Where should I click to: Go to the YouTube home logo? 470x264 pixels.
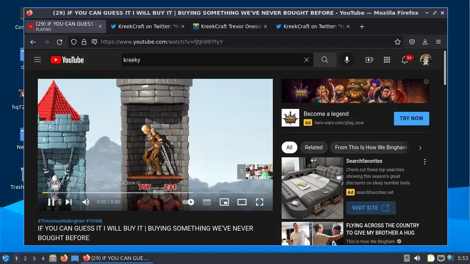click(x=67, y=60)
